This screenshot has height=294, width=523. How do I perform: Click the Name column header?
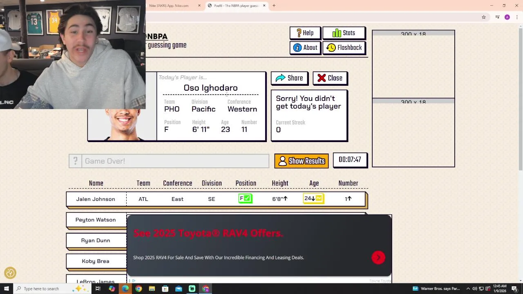(96, 183)
